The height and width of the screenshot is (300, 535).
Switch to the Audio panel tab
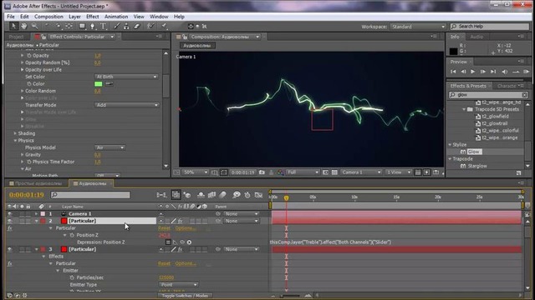(476, 37)
